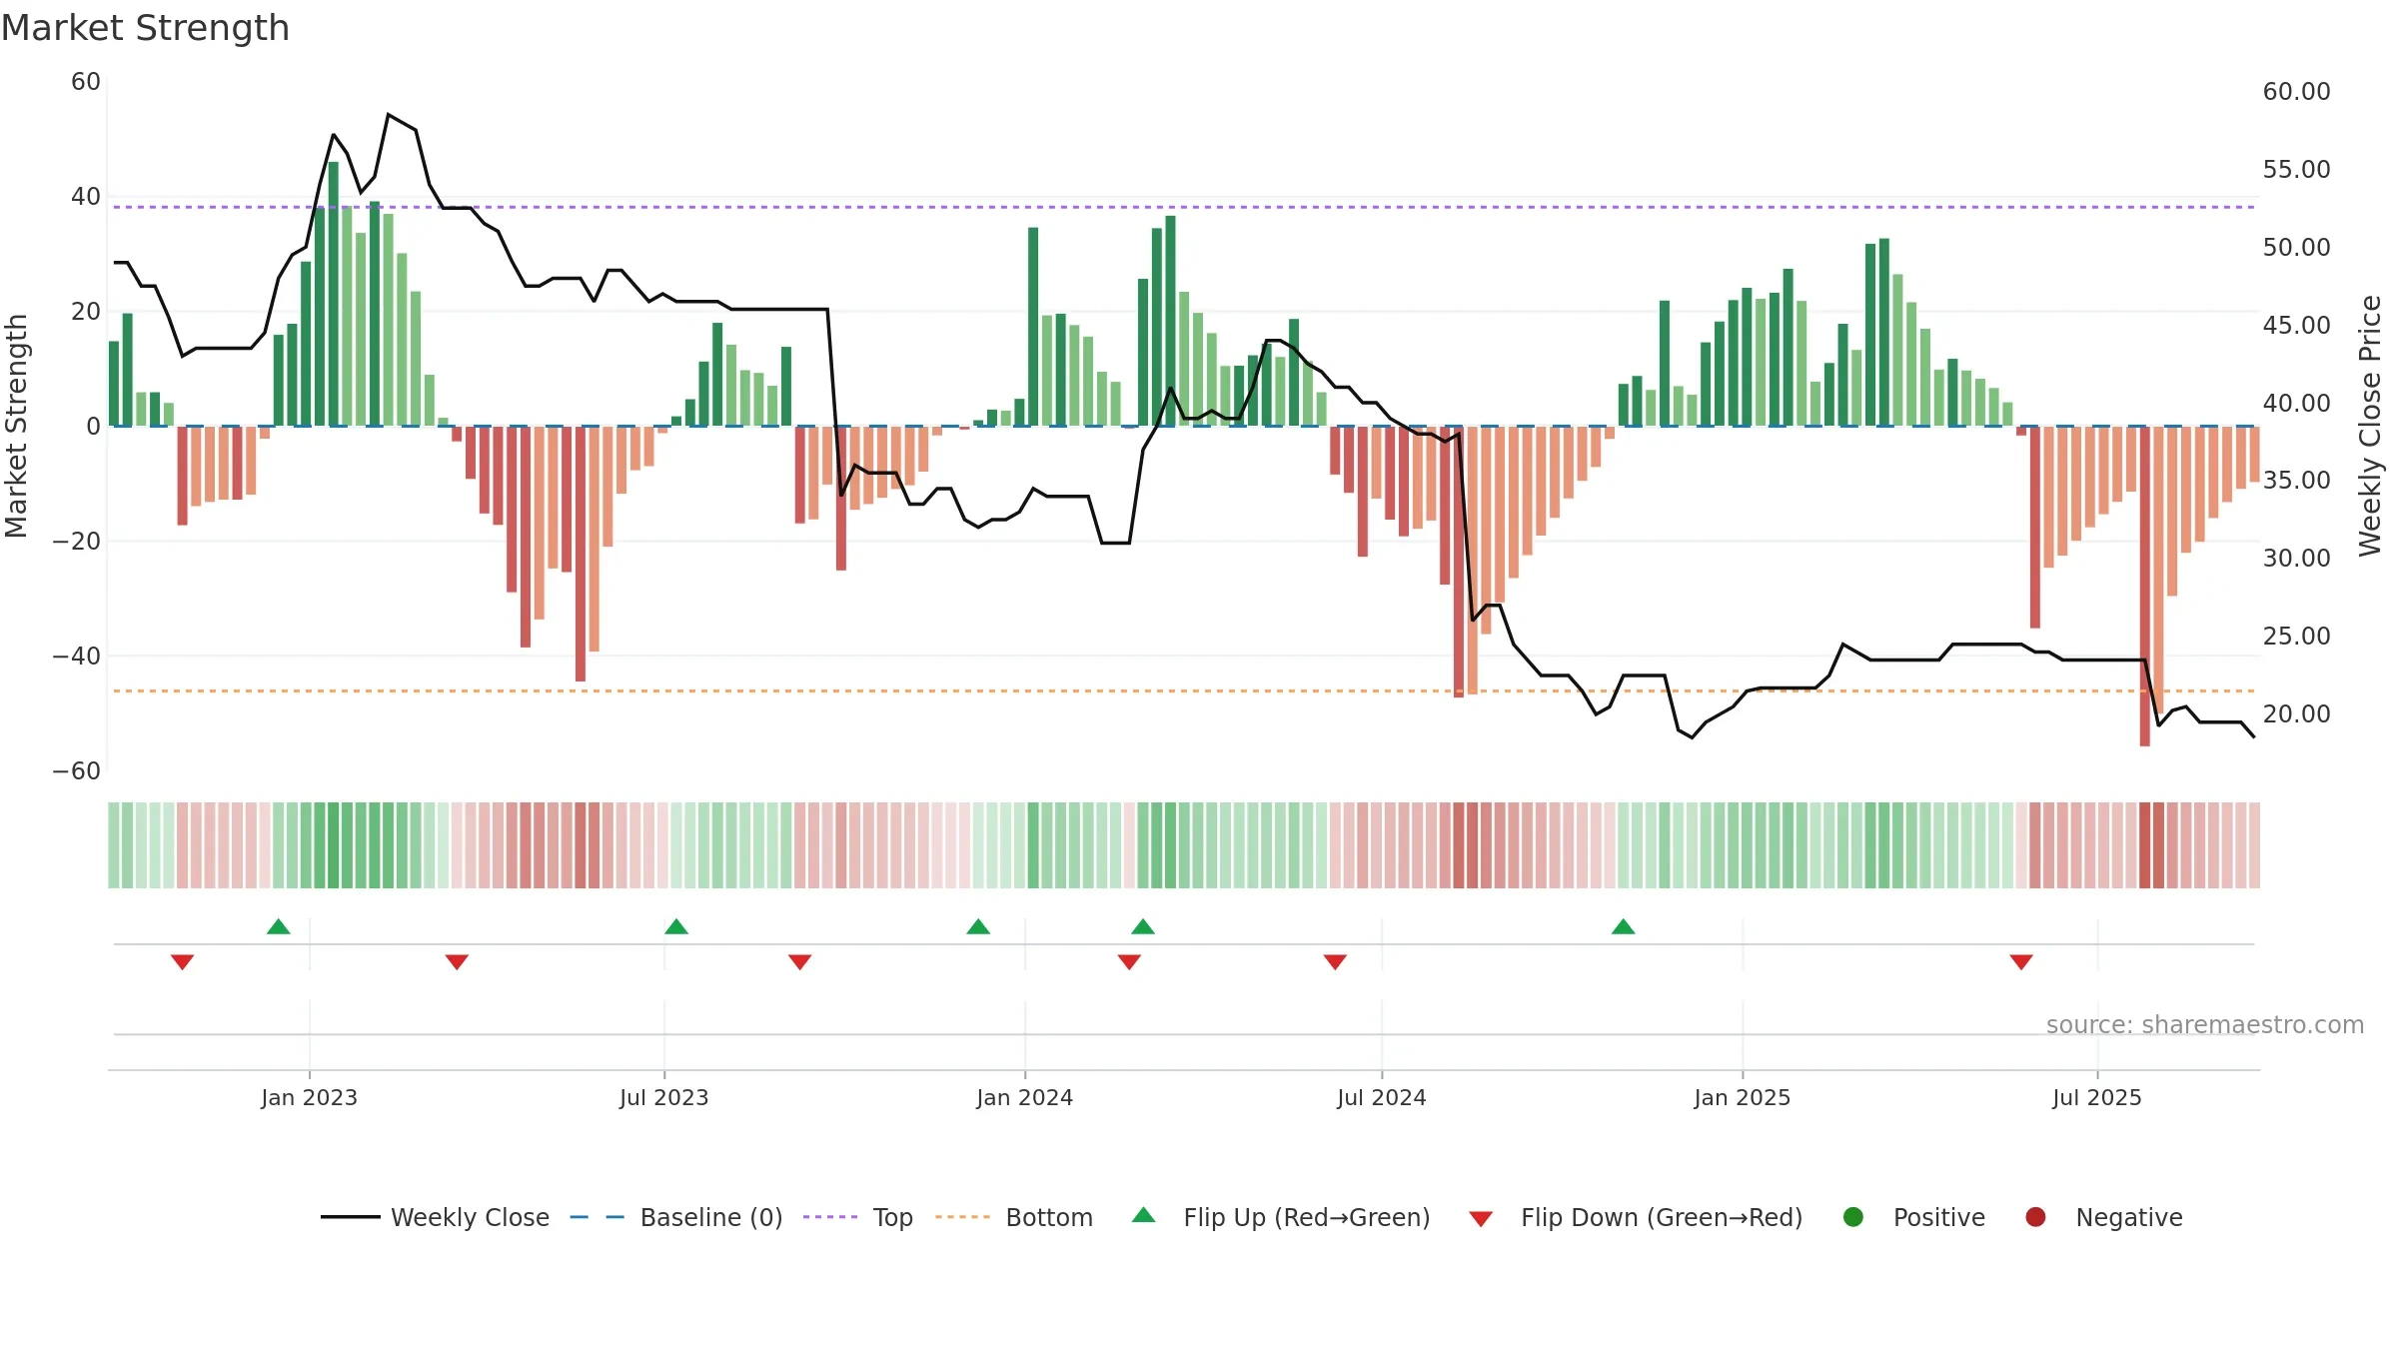The width and height of the screenshot is (2398, 1349).
Task: Click the green flip-up marker right after Jul 2023
Action: click(x=676, y=926)
